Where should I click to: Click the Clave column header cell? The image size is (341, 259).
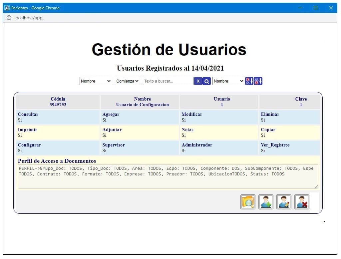(290, 102)
